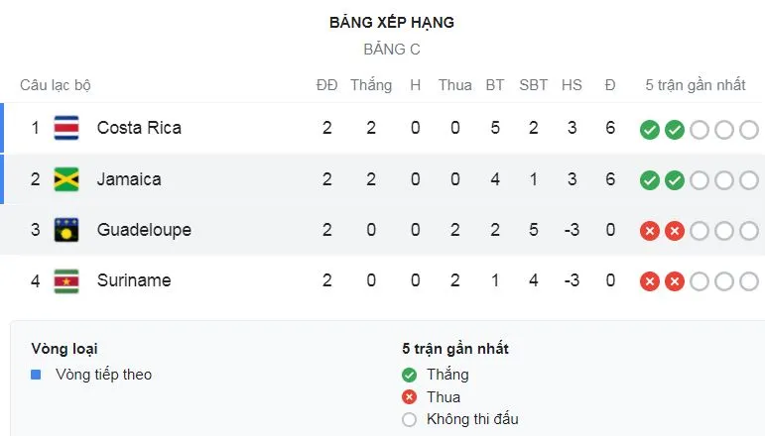Image resolution: width=765 pixels, height=436 pixels.
Task: Click the 'Câu lạc bộ' column header
Action: pos(56,85)
